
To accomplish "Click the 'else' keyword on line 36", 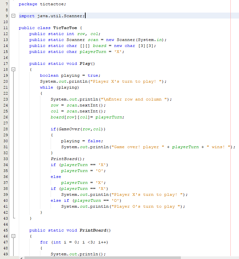I will click(56, 177).
